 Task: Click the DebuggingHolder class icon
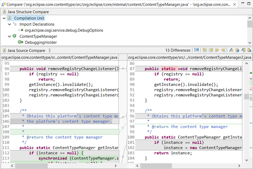click(x=20, y=42)
